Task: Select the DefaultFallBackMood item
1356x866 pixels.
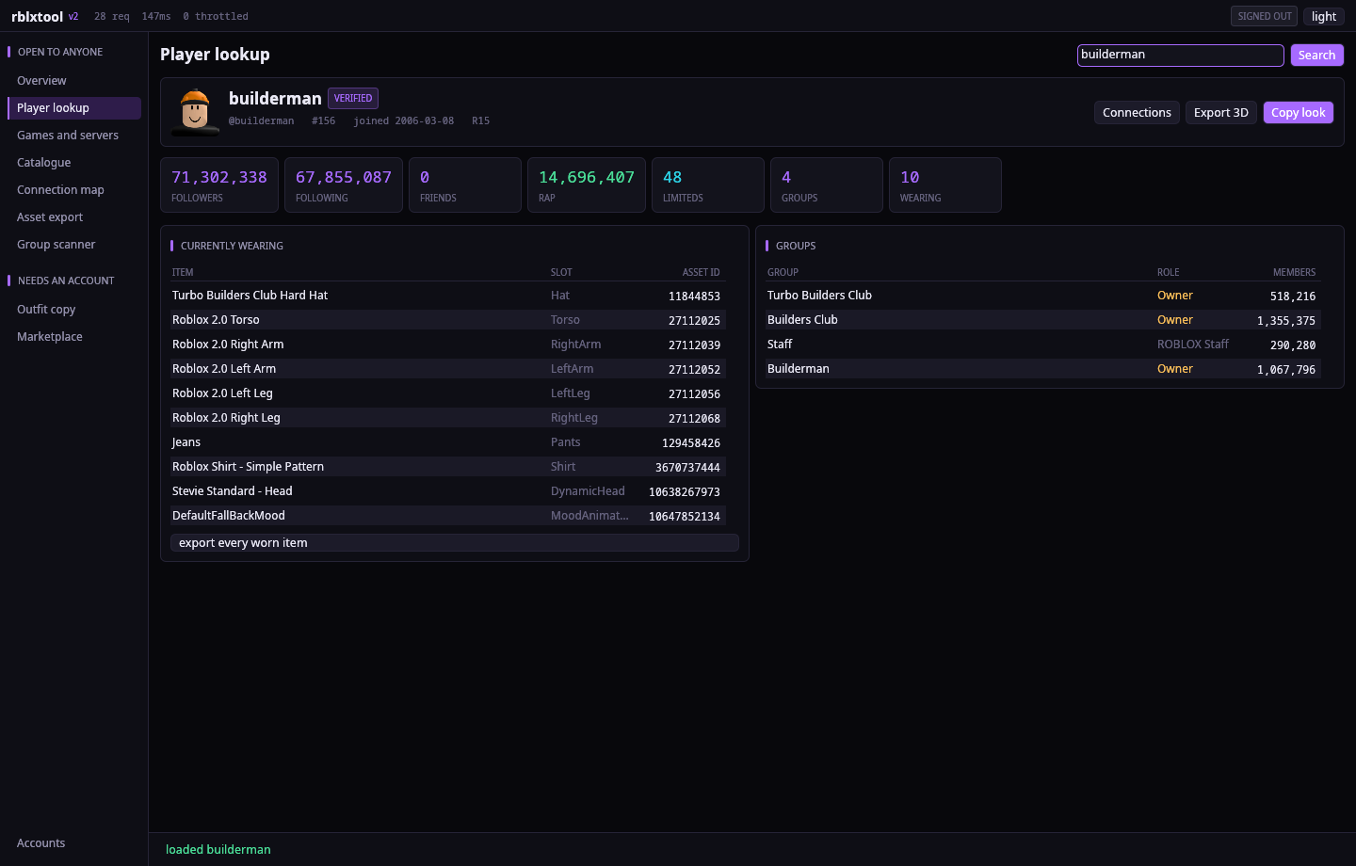Action: point(448,516)
